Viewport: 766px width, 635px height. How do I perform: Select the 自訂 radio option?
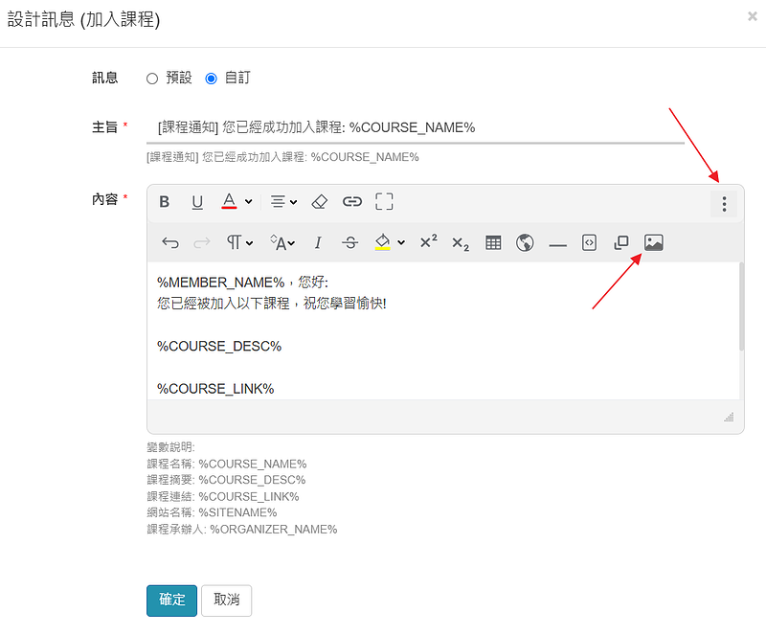click(211, 79)
